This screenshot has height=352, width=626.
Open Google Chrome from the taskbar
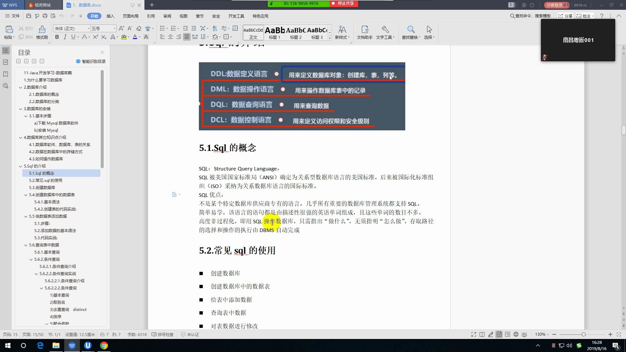coord(104,345)
